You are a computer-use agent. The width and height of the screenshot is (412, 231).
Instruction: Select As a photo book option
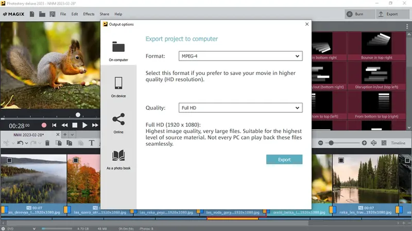click(x=118, y=160)
